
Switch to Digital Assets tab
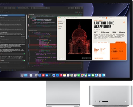(x=120, y=42)
